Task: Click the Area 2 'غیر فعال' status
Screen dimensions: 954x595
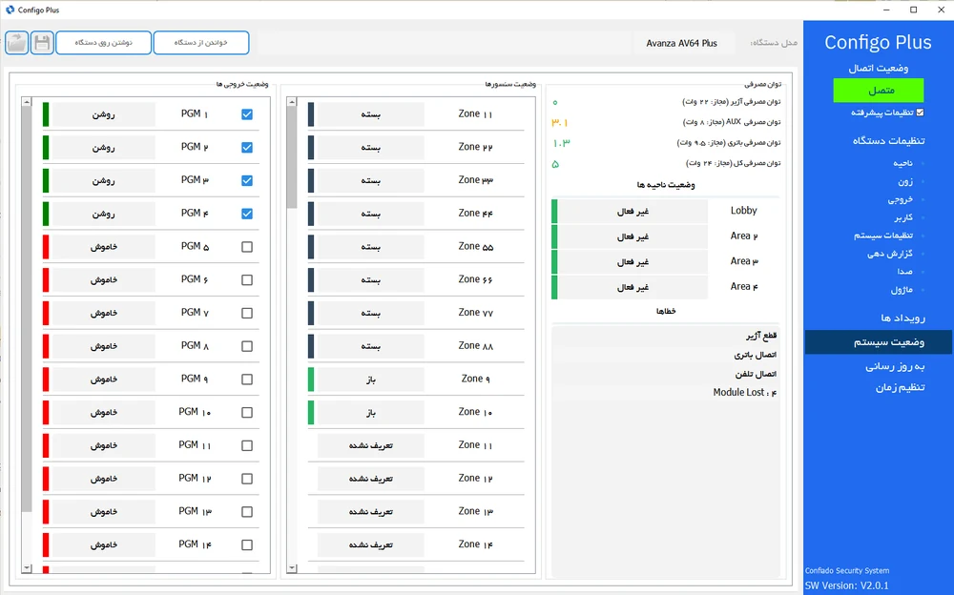Action: pyautogui.click(x=633, y=236)
